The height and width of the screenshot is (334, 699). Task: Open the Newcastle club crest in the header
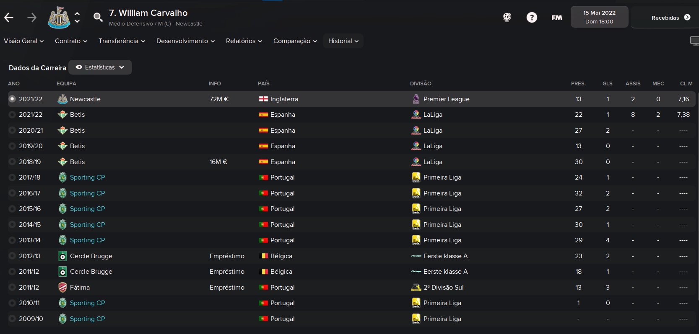(59, 18)
